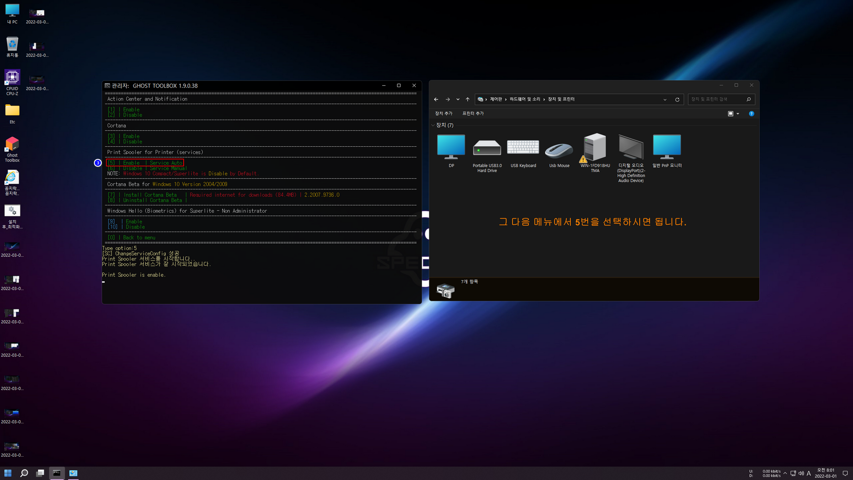Click the '[0] | Back to menu' line
The image size is (853, 480).
pos(131,238)
